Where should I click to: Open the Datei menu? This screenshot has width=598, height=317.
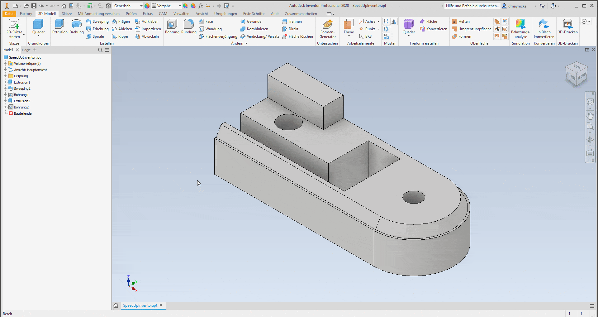click(9, 14)
